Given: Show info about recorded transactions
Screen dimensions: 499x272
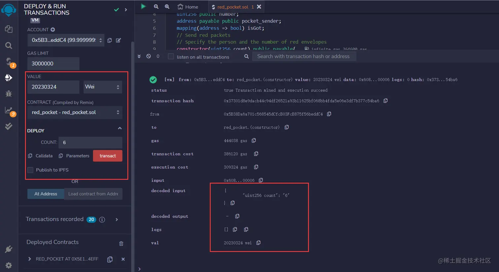Looking at the screenshot, I should tap(102, 219).
